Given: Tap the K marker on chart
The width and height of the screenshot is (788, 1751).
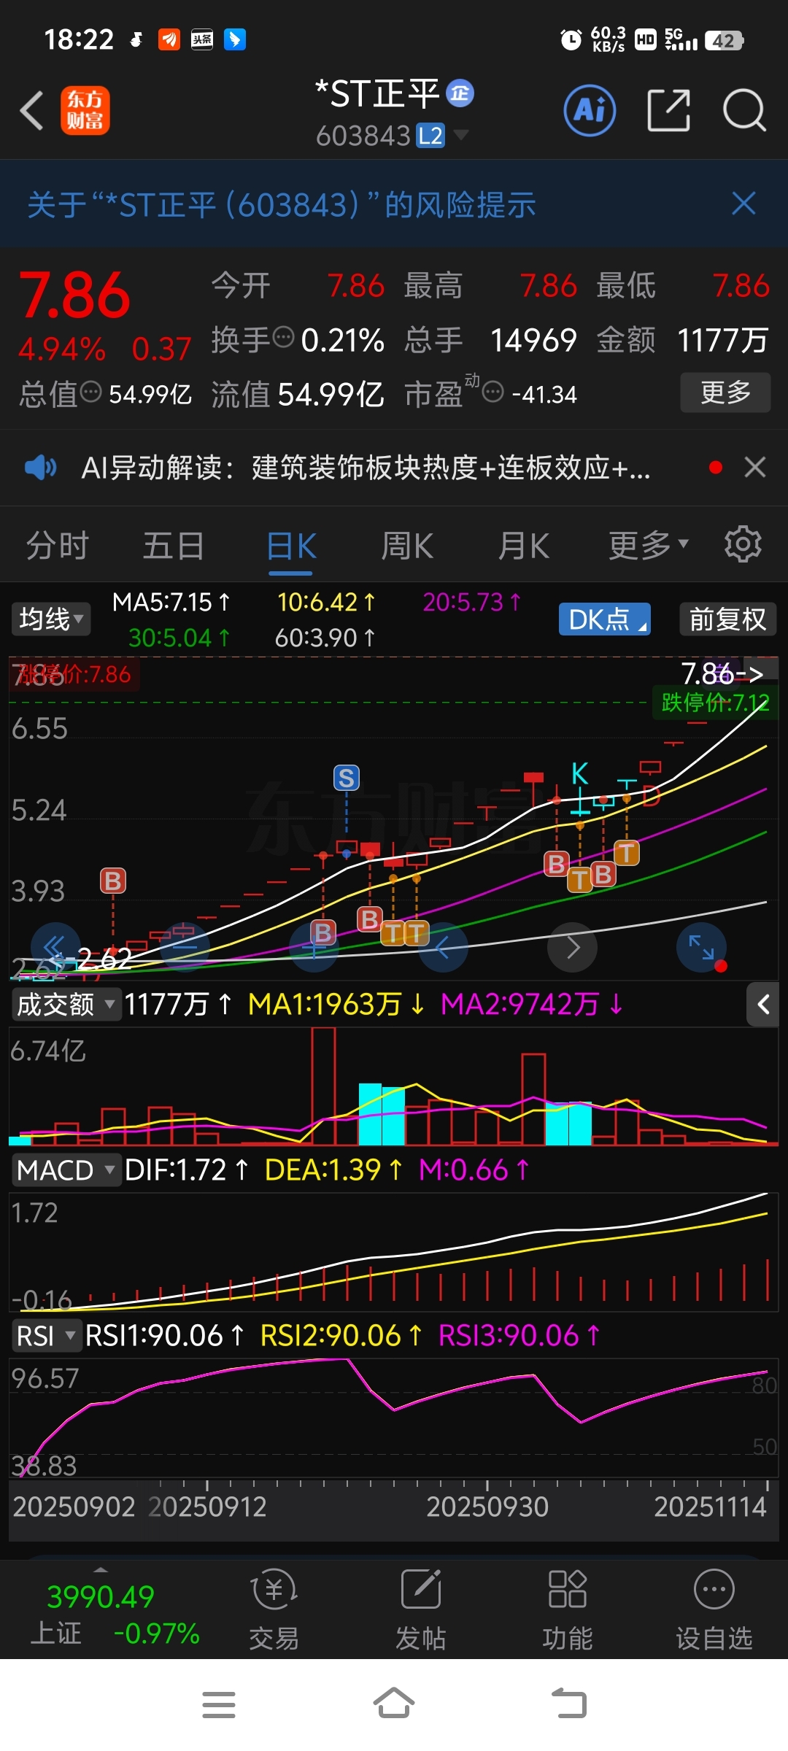Looking at the screenshot, I should [580, 773].
